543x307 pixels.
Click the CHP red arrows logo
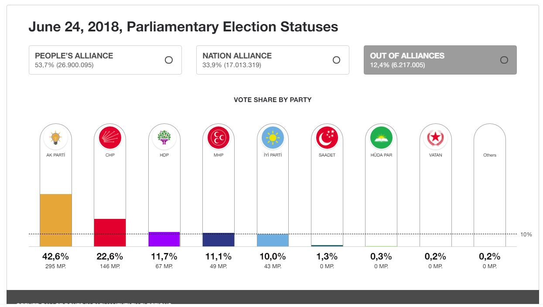tap(110, 139)
